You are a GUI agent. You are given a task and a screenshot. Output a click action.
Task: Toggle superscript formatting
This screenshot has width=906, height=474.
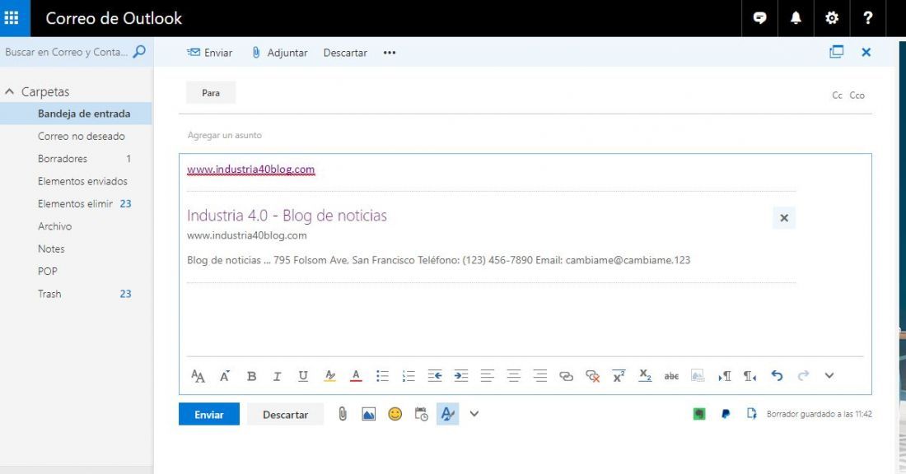point(619,376)
